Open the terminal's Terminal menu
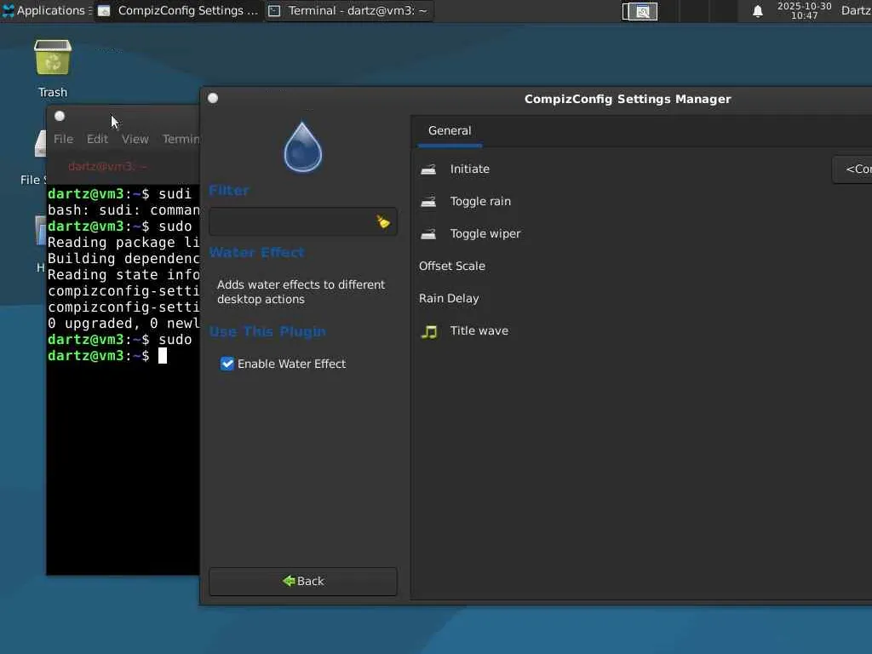The image size is (872, 654). (181, 139)
